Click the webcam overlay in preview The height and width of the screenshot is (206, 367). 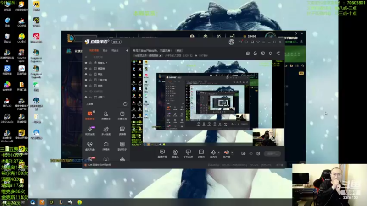coord(268,137)
